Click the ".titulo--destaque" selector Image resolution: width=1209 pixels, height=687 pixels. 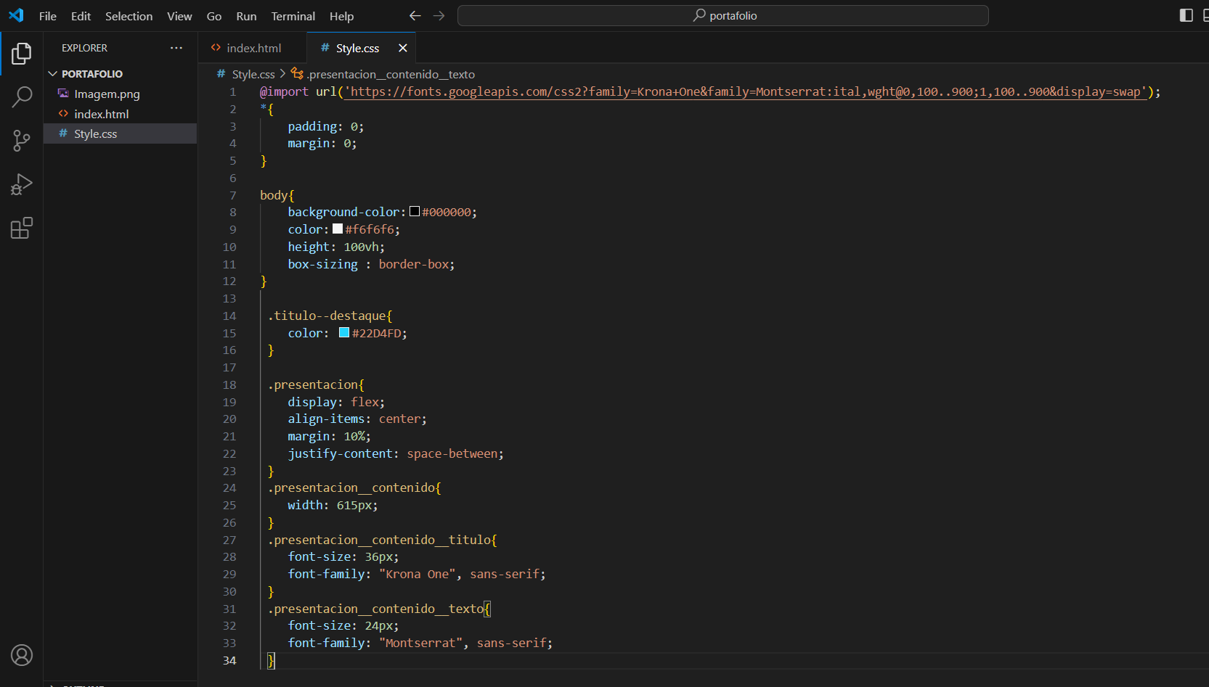coord(327,316)
